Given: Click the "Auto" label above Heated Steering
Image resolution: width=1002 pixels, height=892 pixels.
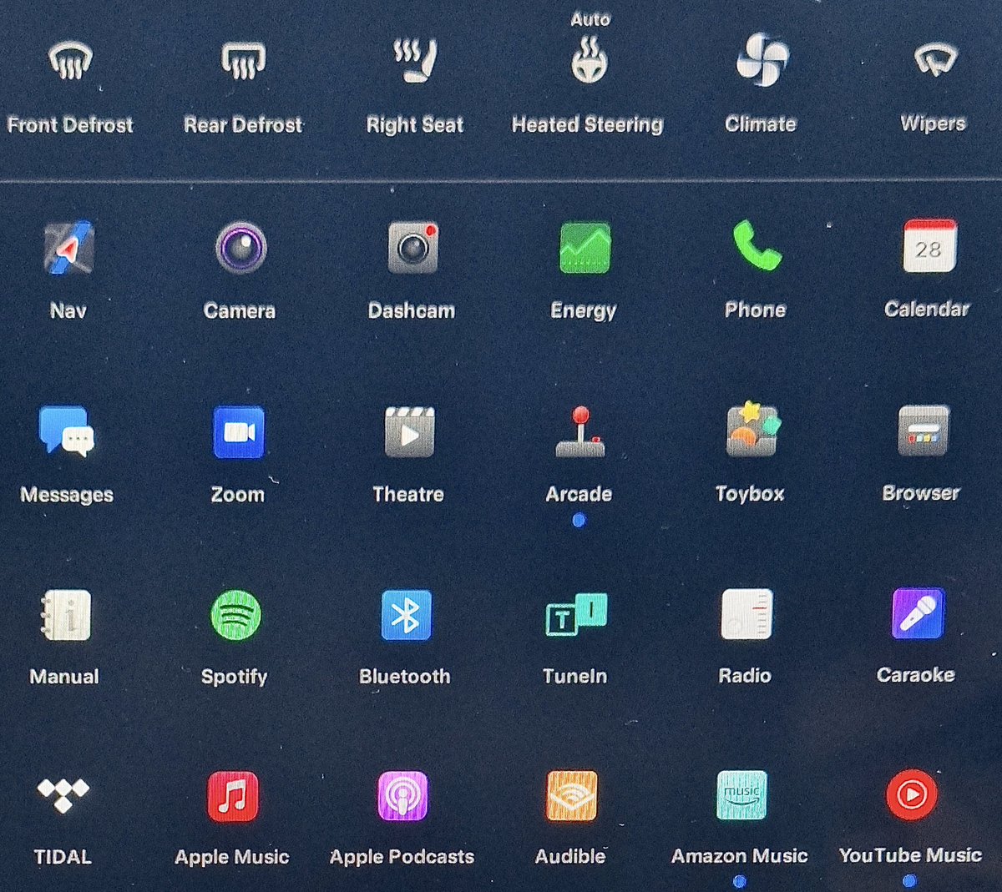Looking at the screenshot, I should click(x=590, y=19).
